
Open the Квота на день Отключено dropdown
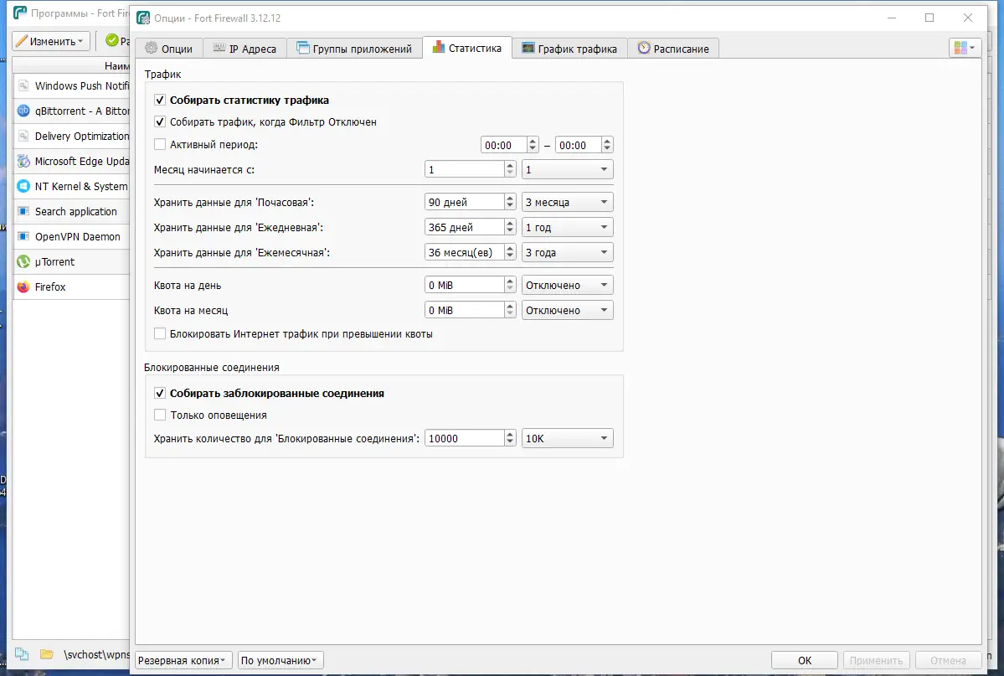[567, 285]
